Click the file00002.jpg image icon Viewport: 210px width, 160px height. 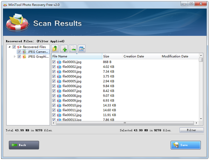tap(59, 67)
